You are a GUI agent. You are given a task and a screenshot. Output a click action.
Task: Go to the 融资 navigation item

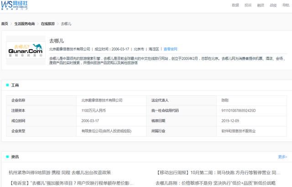[261, 5]
